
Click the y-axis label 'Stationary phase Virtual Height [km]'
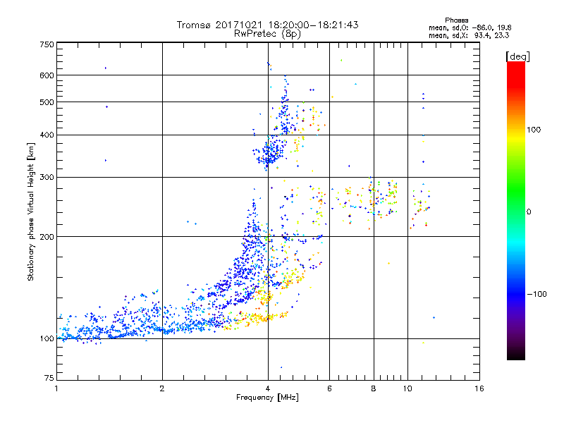coord(31,212)
